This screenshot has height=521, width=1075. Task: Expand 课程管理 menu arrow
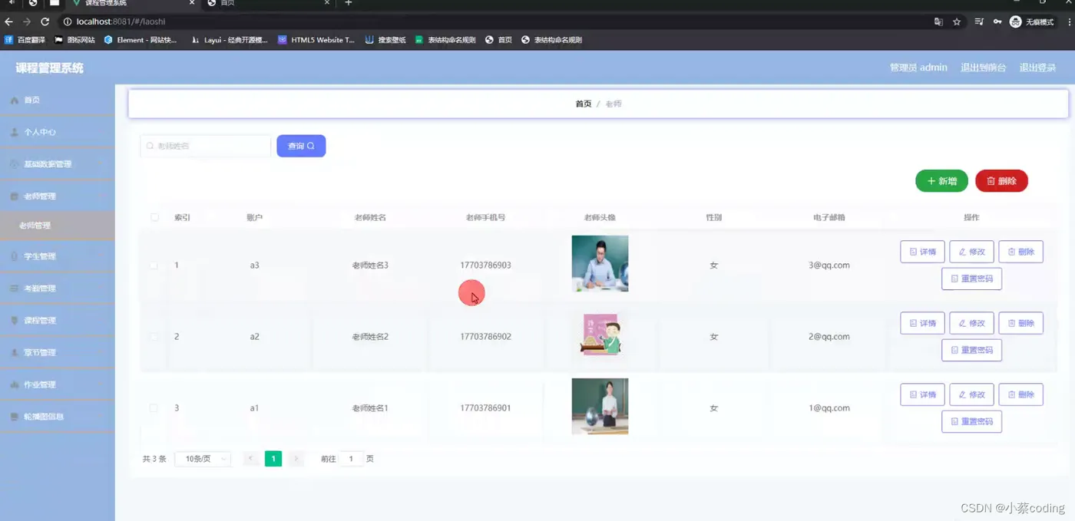[x=101, y=321]
